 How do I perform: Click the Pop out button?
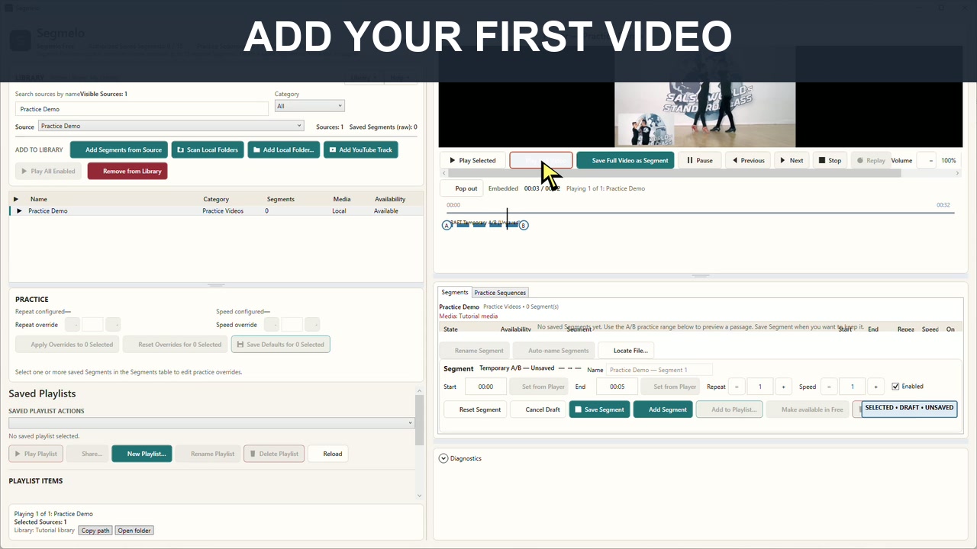tap(461, 188)
